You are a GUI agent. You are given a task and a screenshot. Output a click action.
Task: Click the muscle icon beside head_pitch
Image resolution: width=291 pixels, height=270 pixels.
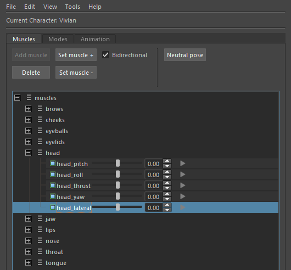53,163
